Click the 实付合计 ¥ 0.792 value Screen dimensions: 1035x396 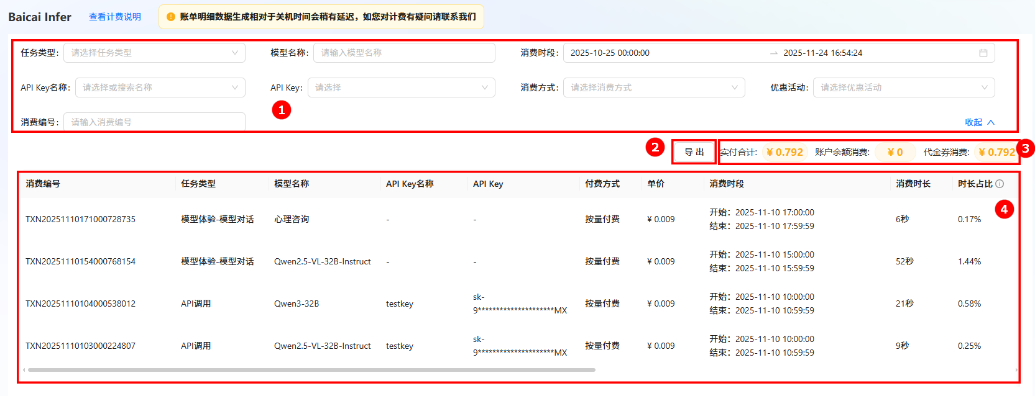[x=784, y=152]
